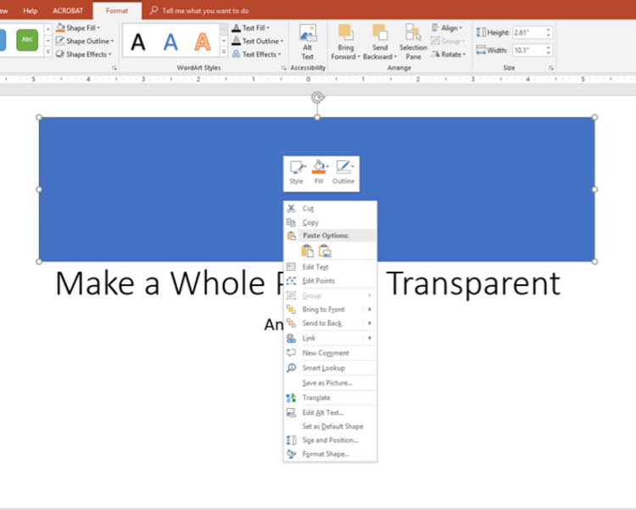Click the rotation handle above the rectangle
This screenshot has height=510, width=636.
click(x=318, y=98)
